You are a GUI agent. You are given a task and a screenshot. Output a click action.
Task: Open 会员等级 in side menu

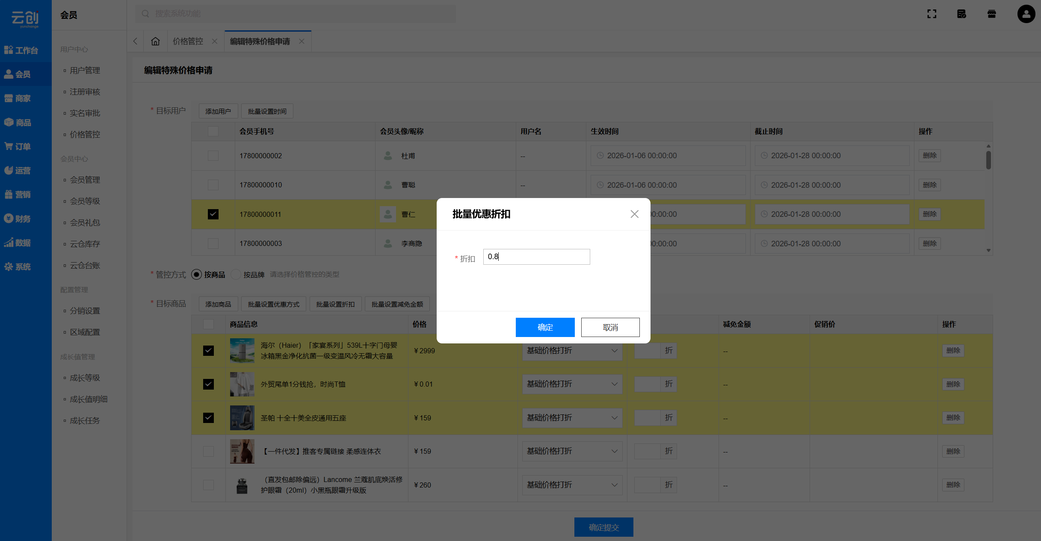(85, 201)
